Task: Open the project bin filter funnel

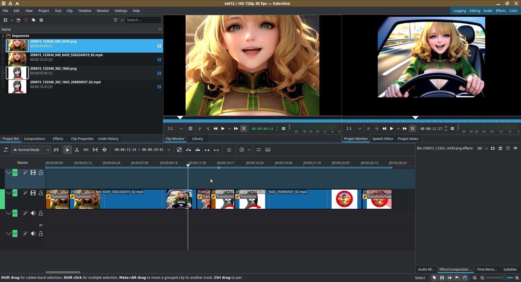Action: point(116,20)
